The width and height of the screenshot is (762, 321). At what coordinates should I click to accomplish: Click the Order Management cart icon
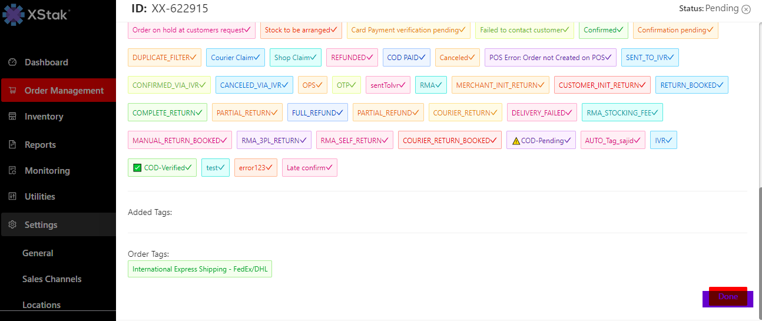[12, 91]
